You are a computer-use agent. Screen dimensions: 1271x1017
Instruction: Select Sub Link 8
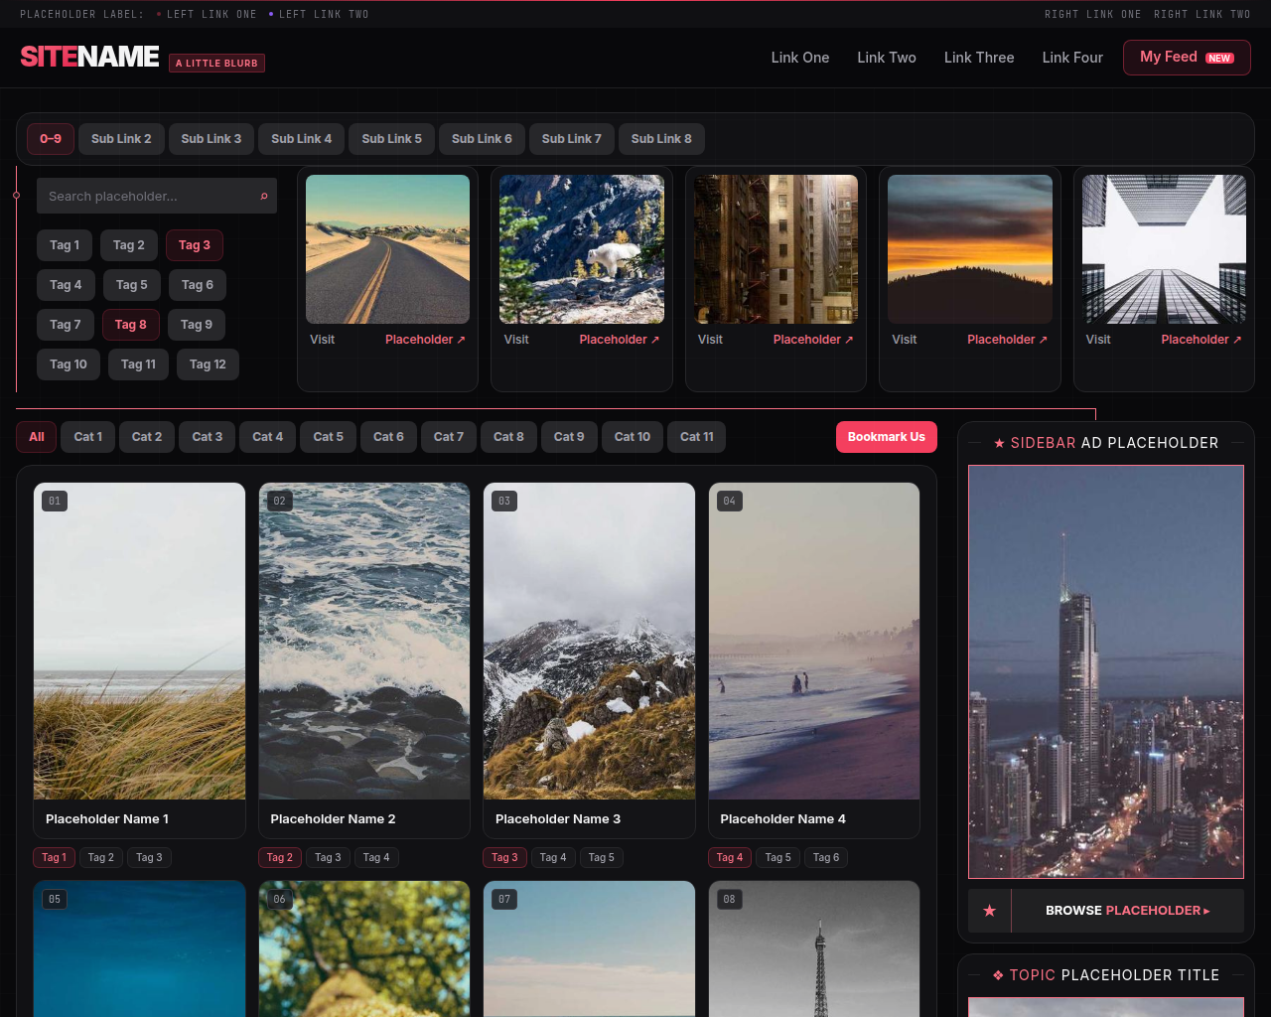(x=661, y=139)
